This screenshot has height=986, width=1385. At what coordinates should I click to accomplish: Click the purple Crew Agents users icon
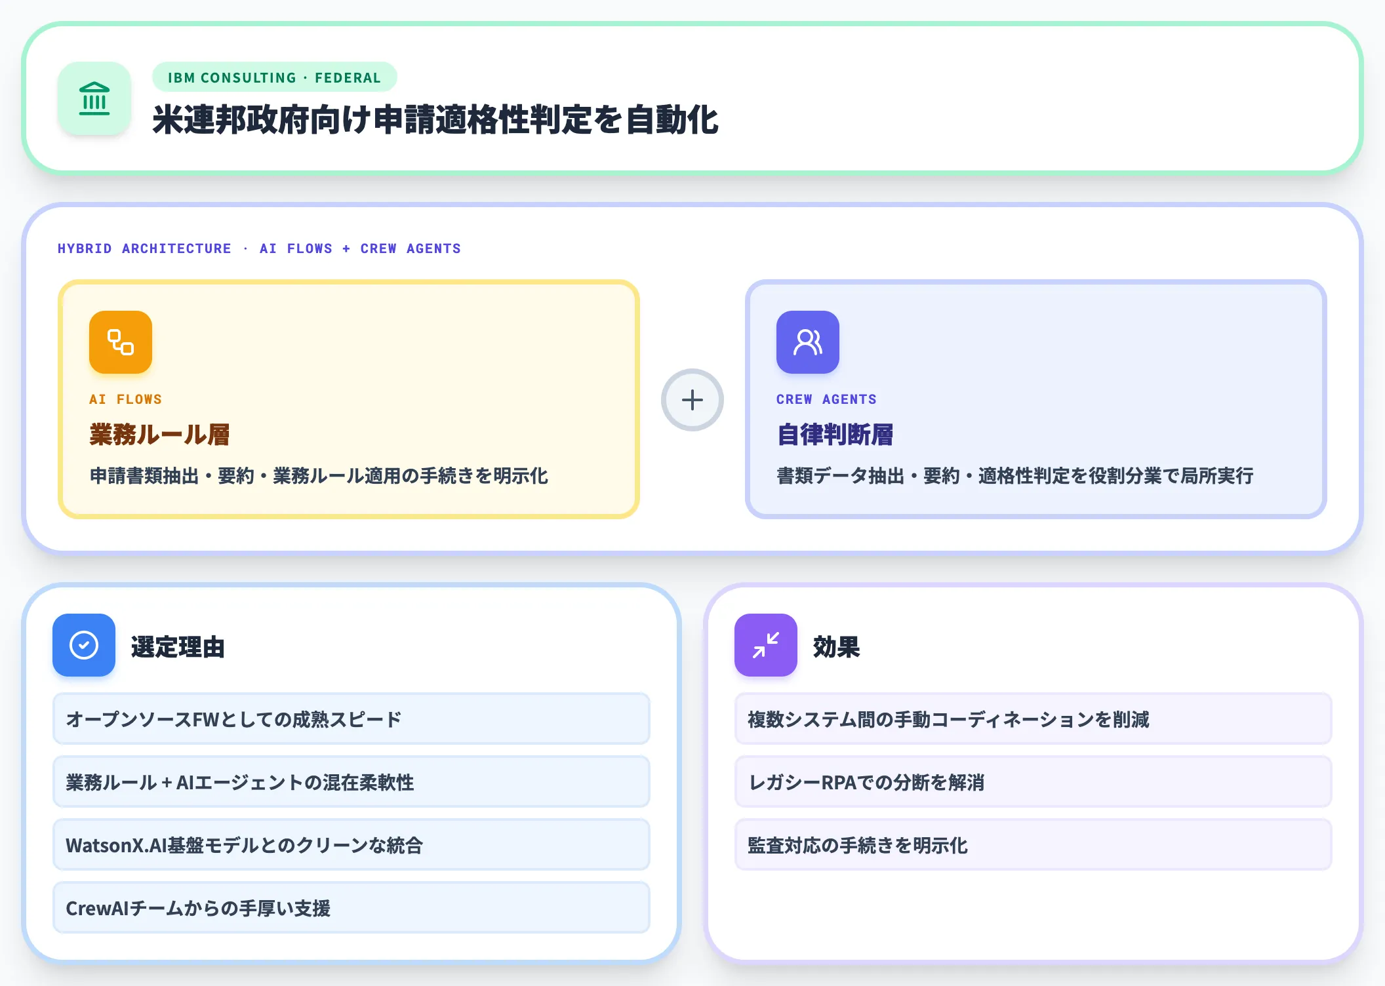tap(808, 342)
